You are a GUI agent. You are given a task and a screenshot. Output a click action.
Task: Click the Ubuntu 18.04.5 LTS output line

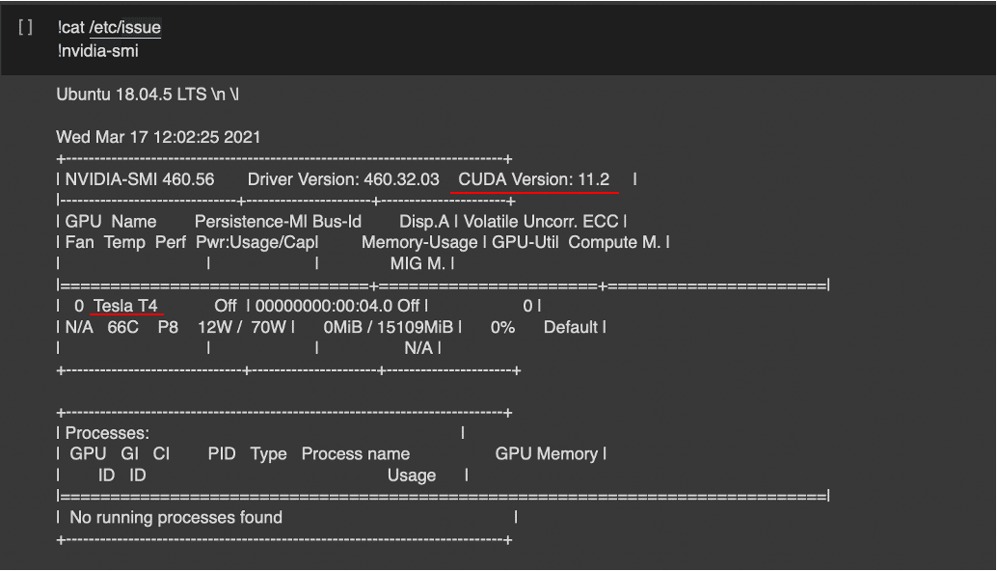point(148,95)
